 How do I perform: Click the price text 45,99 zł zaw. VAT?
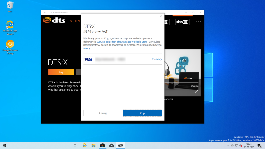95,32
